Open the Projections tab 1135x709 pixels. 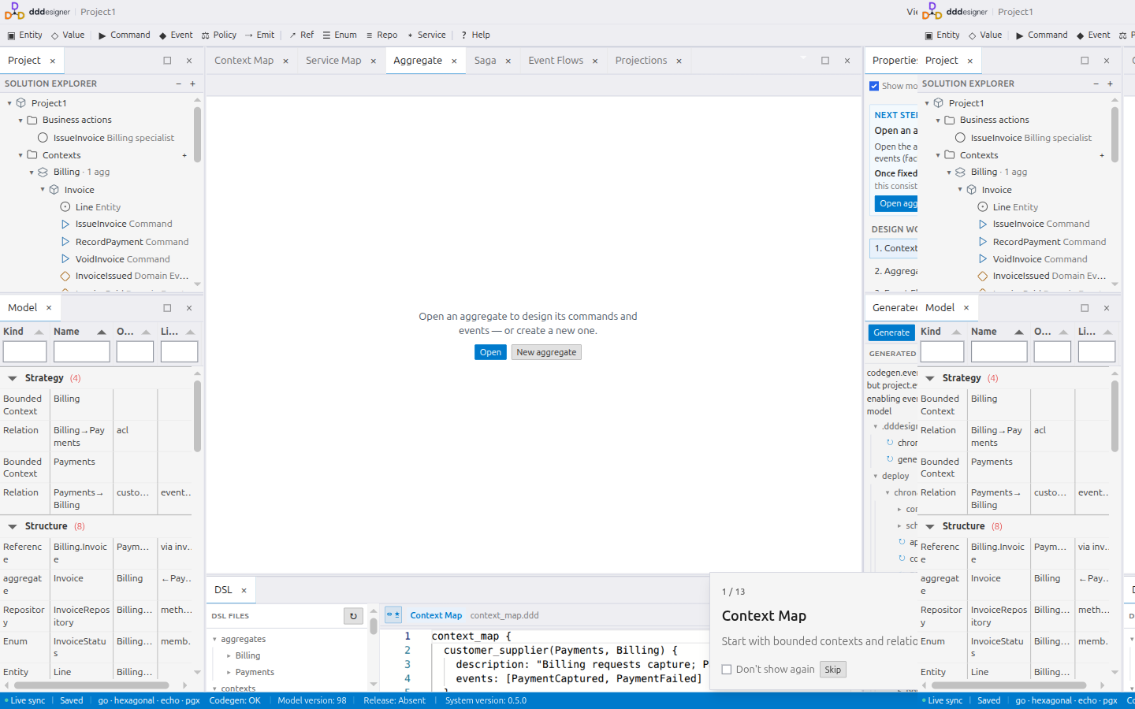641,61
